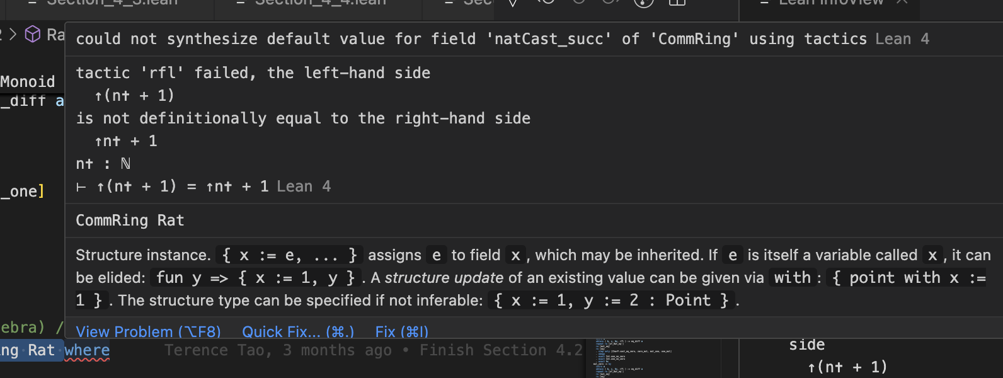The width and height of the screenshot is (1003, 378).
Task: Click the Quick Fix link
Action: (297, 331)
